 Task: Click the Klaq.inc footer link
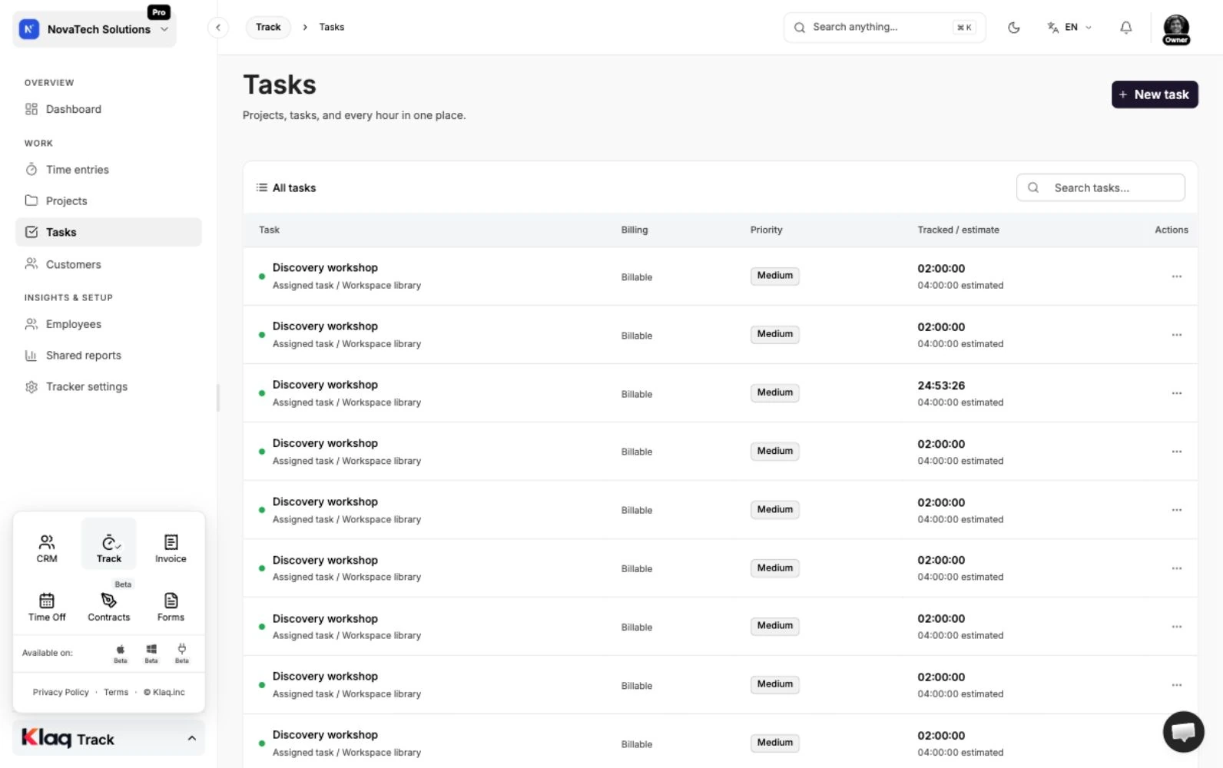[164, 693]
